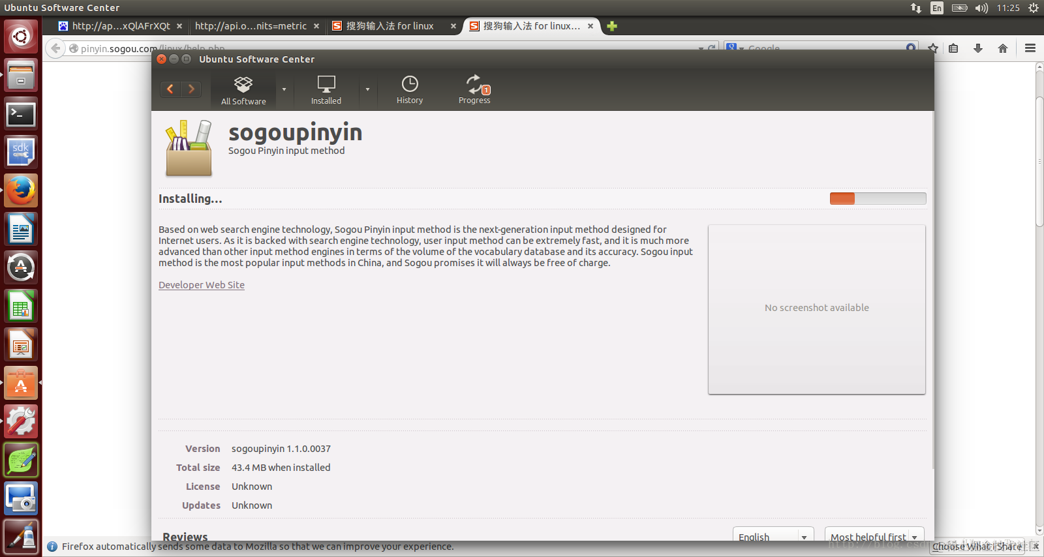Open the sound volume indicator
Image resolution: width=1044 pixels, height=557 pixels.
[981, 8]
